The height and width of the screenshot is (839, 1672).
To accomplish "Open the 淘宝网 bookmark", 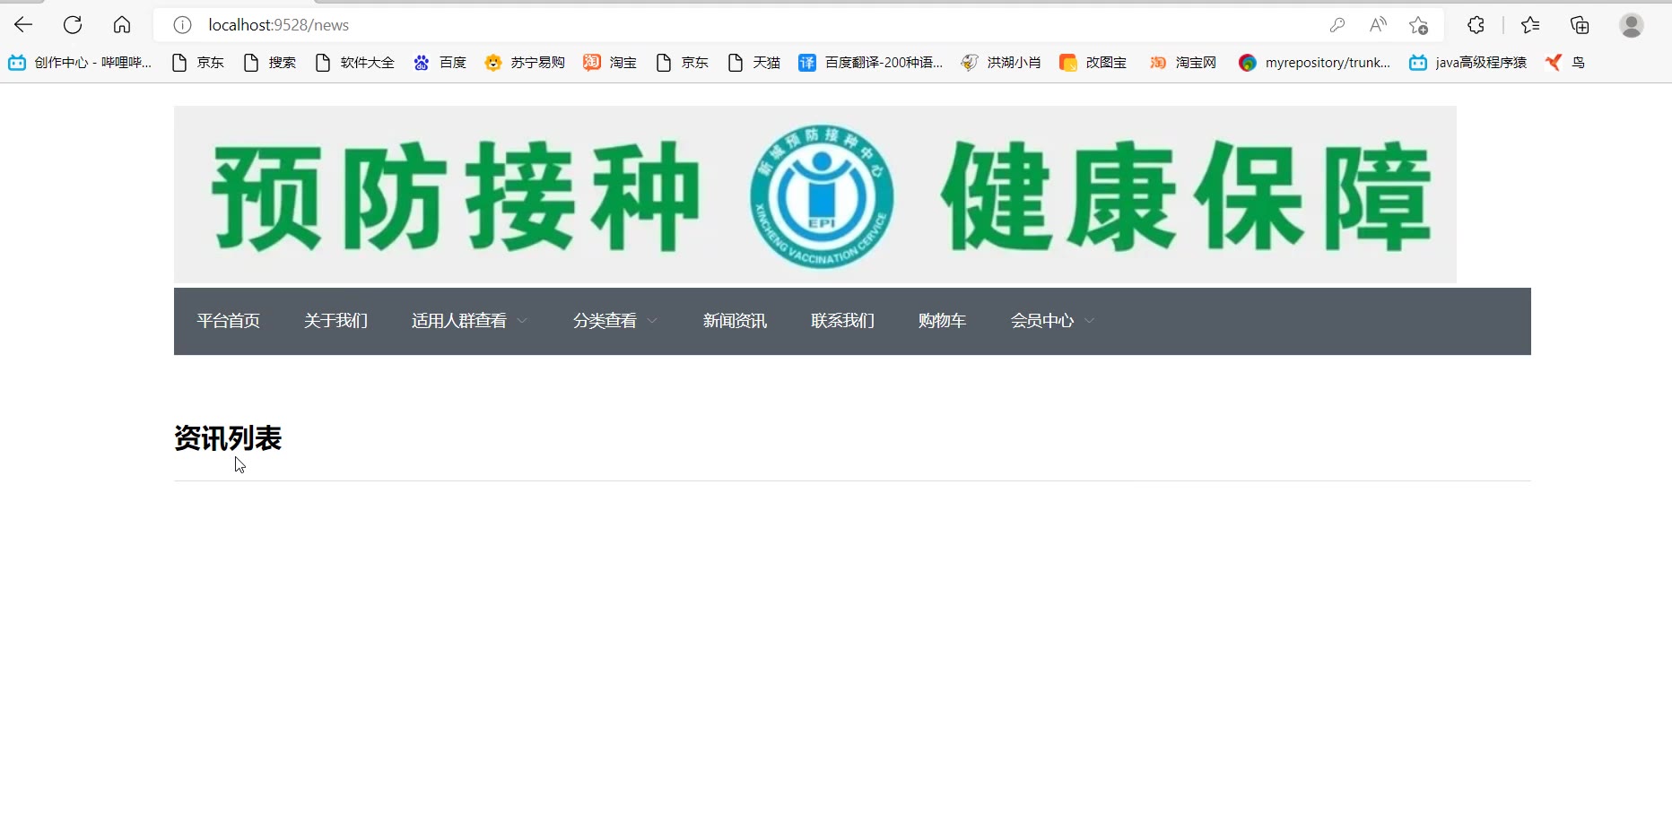I will click(1182, 63).
